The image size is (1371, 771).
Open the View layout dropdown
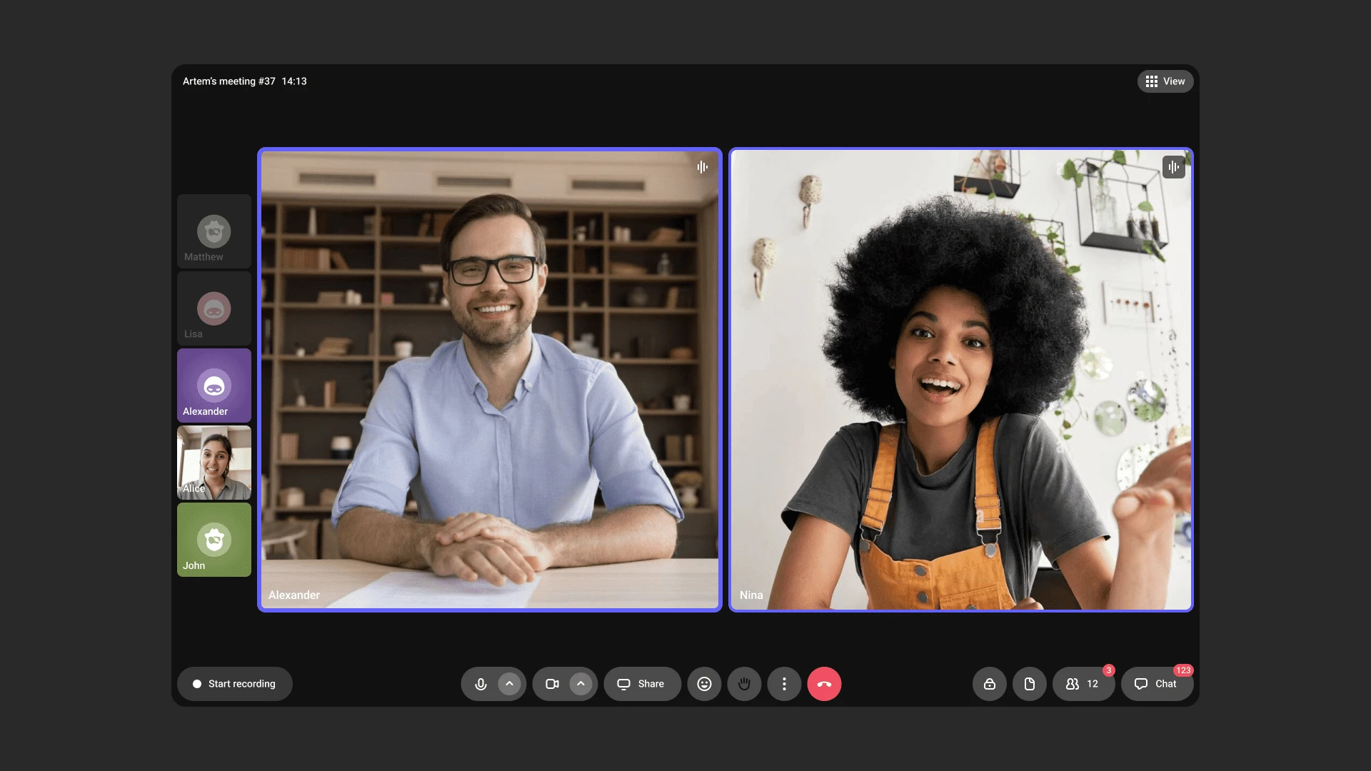pyautogui.click(x=1165, y=81)
